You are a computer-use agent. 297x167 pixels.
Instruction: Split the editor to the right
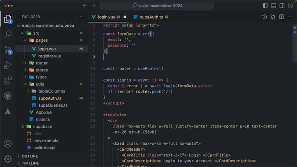click(x=282, y=17)
